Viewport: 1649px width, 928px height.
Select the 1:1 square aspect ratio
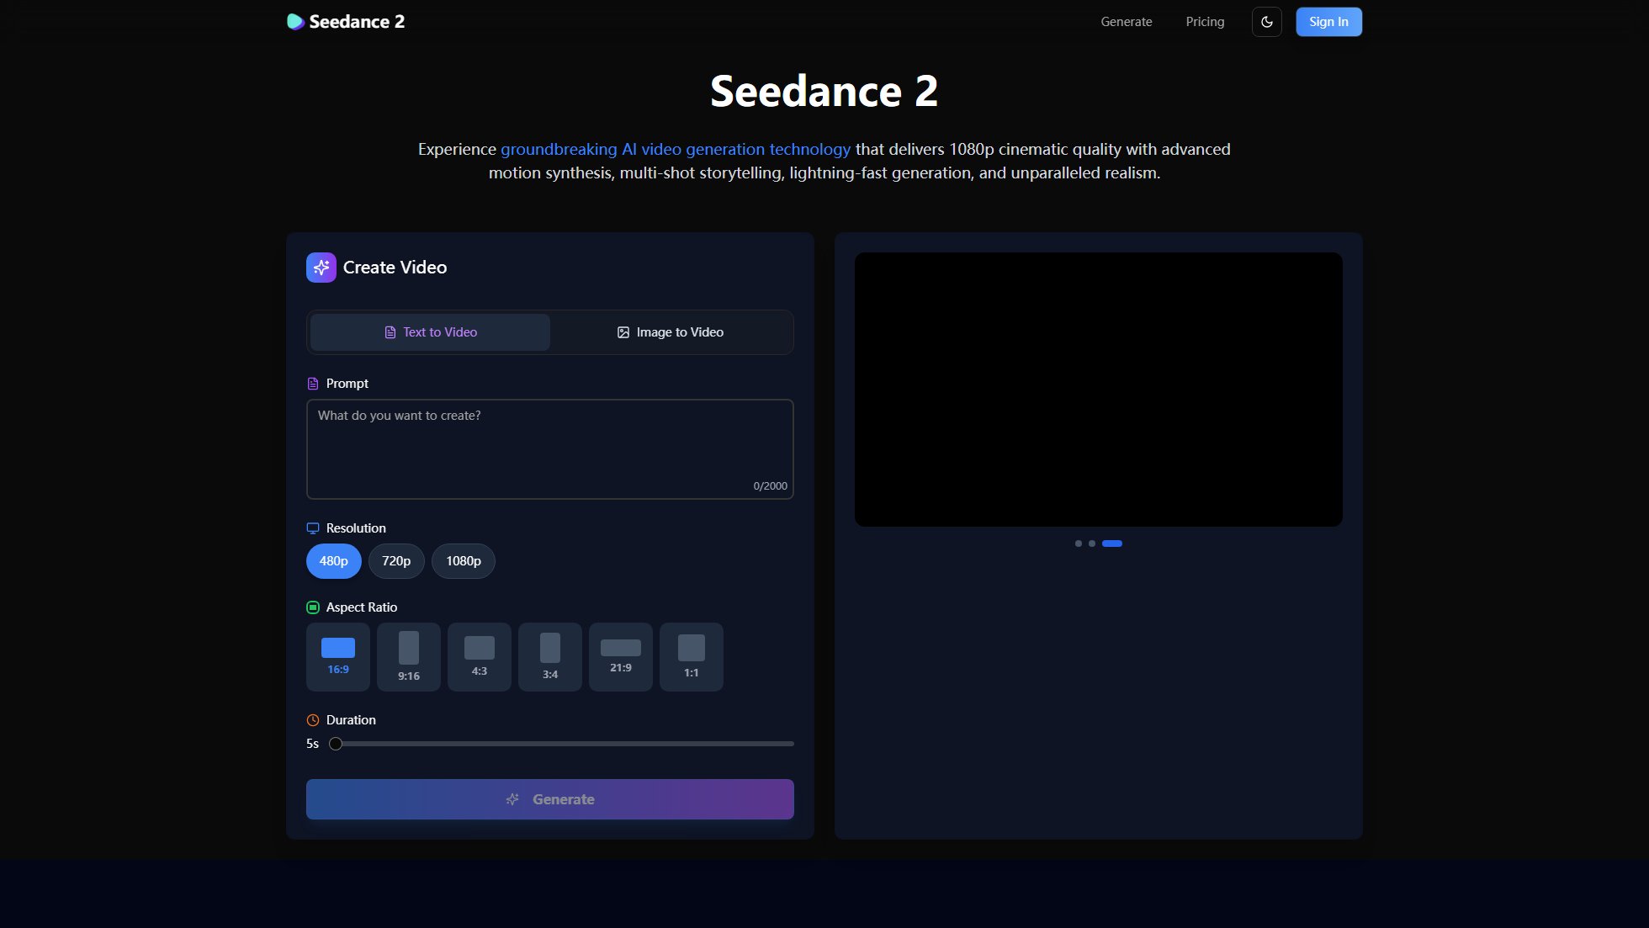(691, 656)
